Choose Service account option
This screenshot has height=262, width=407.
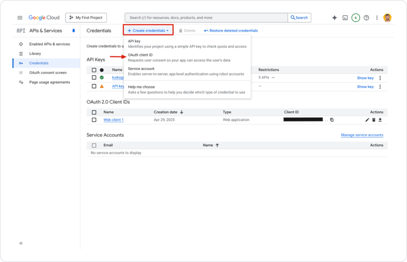(187, 71)
